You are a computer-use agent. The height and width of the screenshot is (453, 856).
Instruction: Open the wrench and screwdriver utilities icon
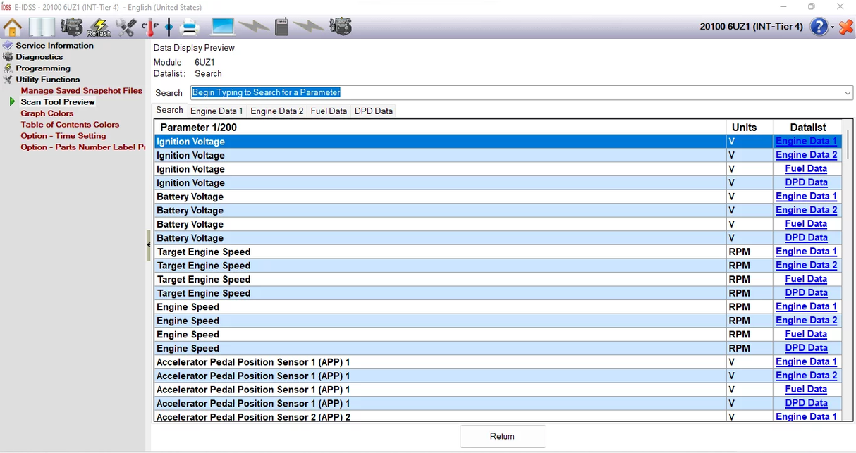pos(126,27)
